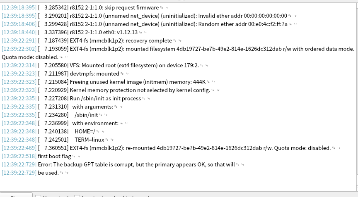Click the "Freeing unused kernel image" line
The image size is (358, 197).
124,82
